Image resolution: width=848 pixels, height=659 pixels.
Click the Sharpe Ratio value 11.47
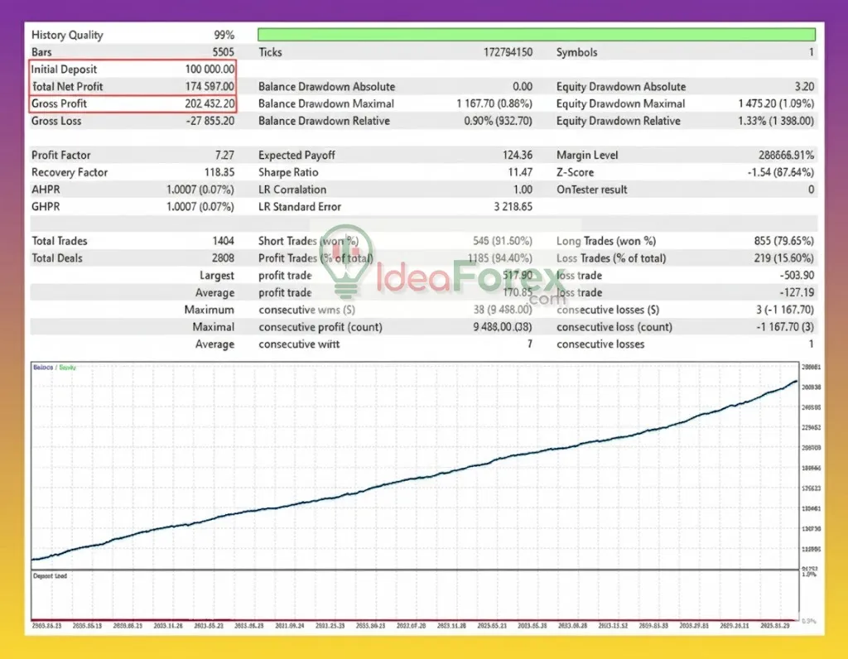click(519, 173)
